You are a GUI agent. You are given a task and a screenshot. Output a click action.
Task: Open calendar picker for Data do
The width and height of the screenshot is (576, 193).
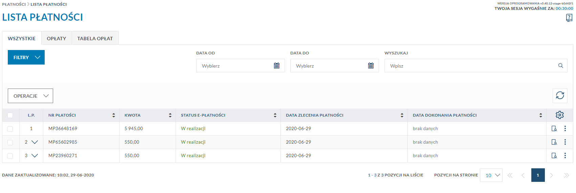pos(371,66)
